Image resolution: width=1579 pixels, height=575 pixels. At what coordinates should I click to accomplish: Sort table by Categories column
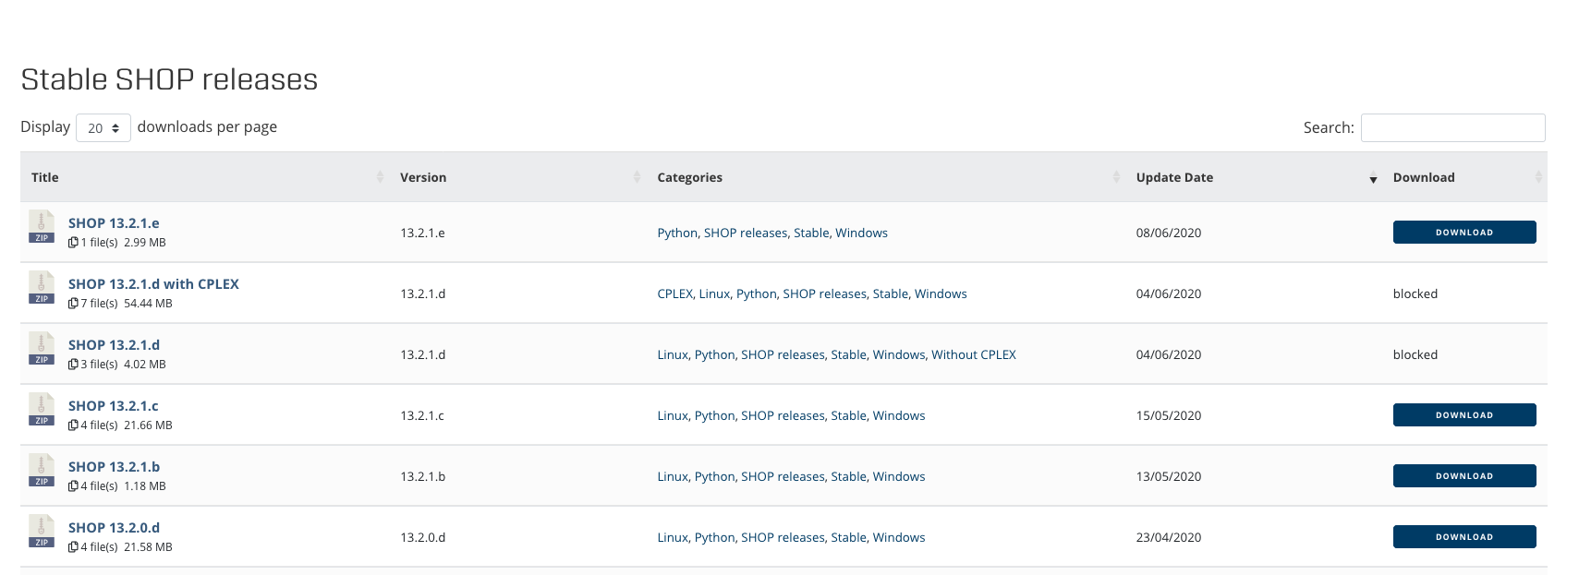click(x=887, y=177)
